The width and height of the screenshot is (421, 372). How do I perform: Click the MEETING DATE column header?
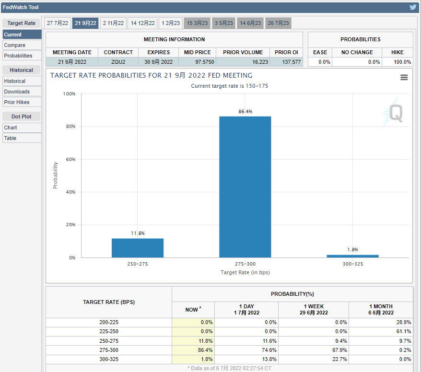[72, 52]
